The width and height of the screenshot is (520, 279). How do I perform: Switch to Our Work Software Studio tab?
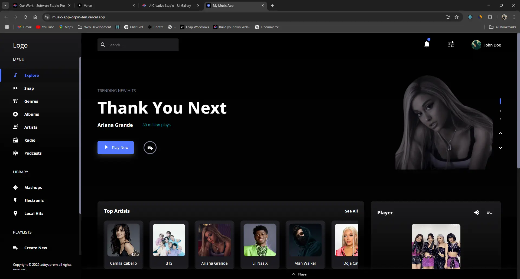pyautogui.click(x=42, y=5)
